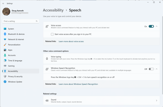Viewport: 163px width, 107px height.
Task: Click the Voice access person icon
Action: click(47, 26)
